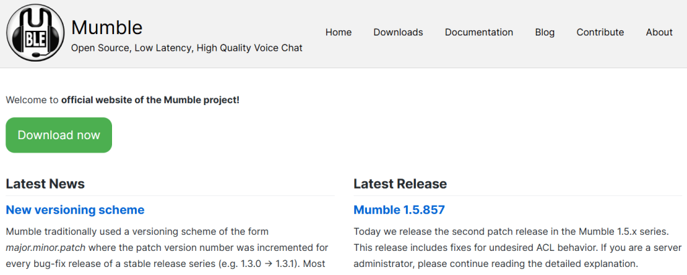Click the release paragraph about ACL behavior

click(517, 248)
